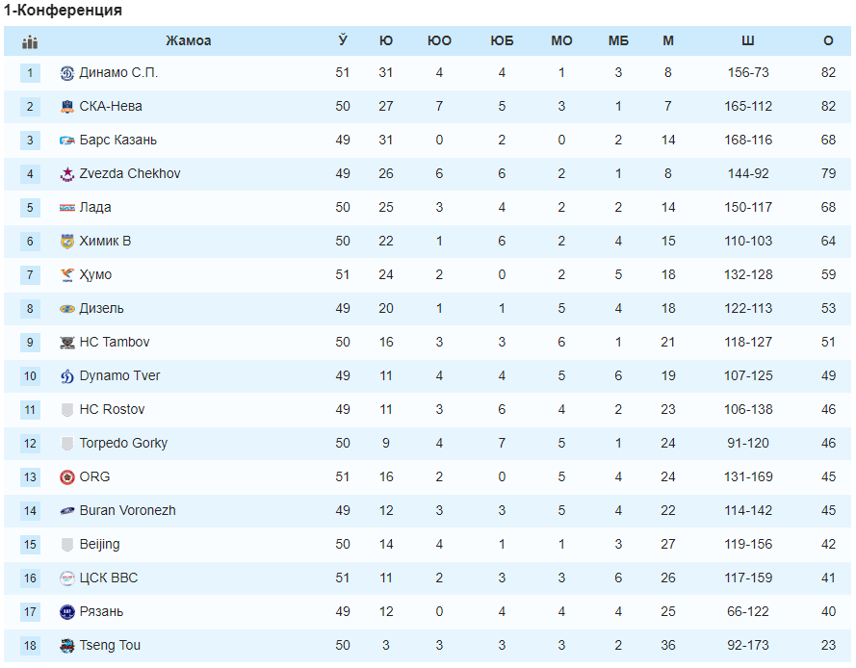The width and height of the screenshot is (856, 668).
Task: Select the Buran Voronezh team name
Action: [128, 511]
